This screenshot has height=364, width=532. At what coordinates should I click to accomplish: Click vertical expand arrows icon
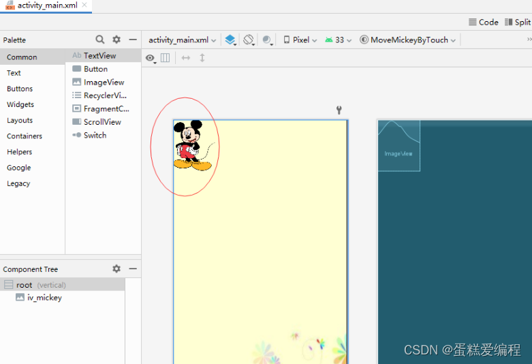coord(202,58)
